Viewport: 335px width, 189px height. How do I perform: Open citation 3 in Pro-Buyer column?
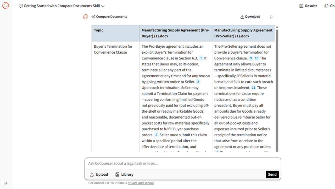[x=156, y=135]
